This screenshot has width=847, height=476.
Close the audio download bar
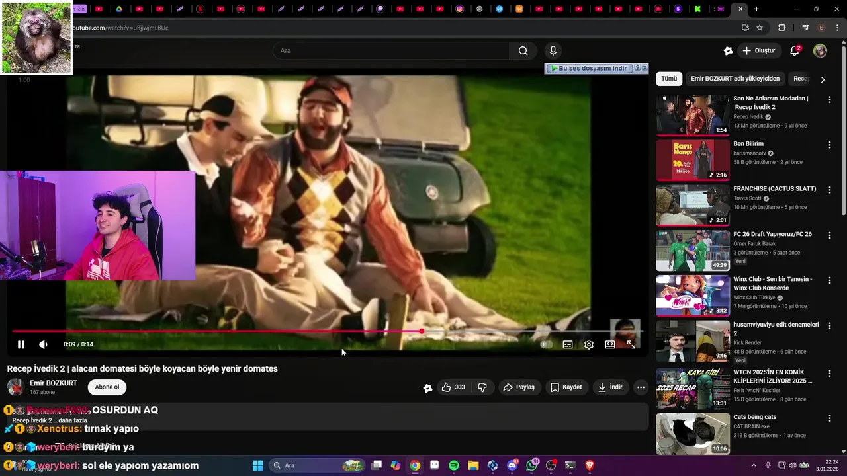click(x=645, y=68)
